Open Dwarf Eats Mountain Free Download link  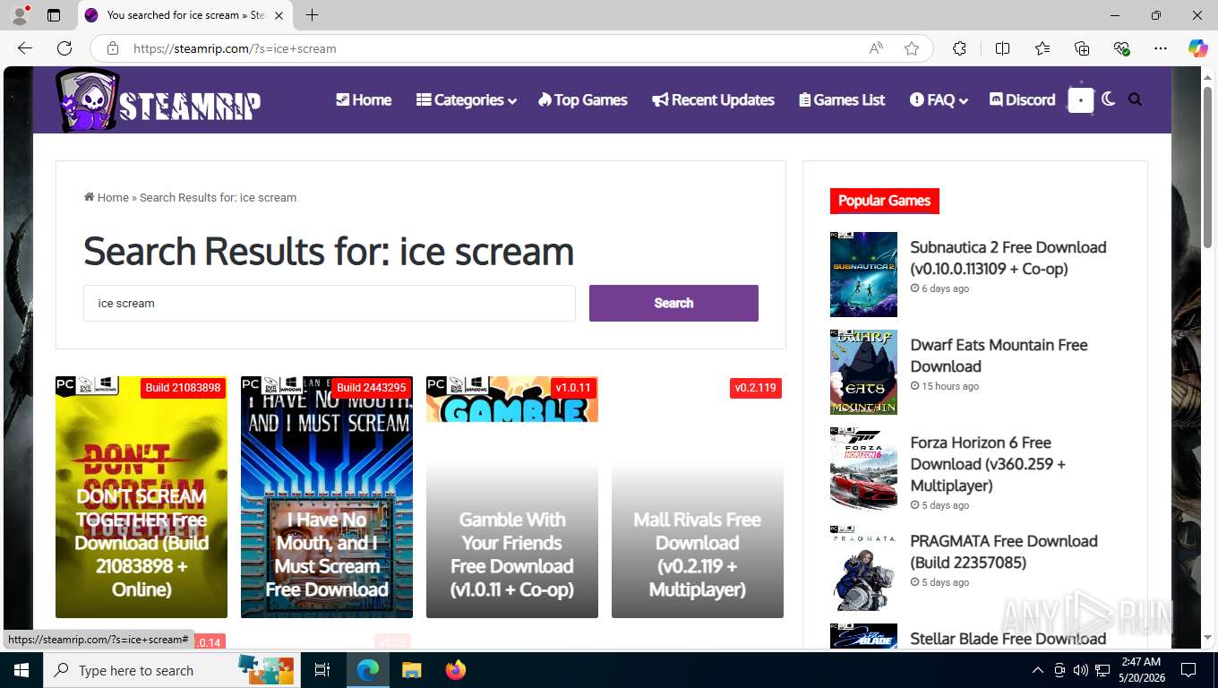(999, 356)
